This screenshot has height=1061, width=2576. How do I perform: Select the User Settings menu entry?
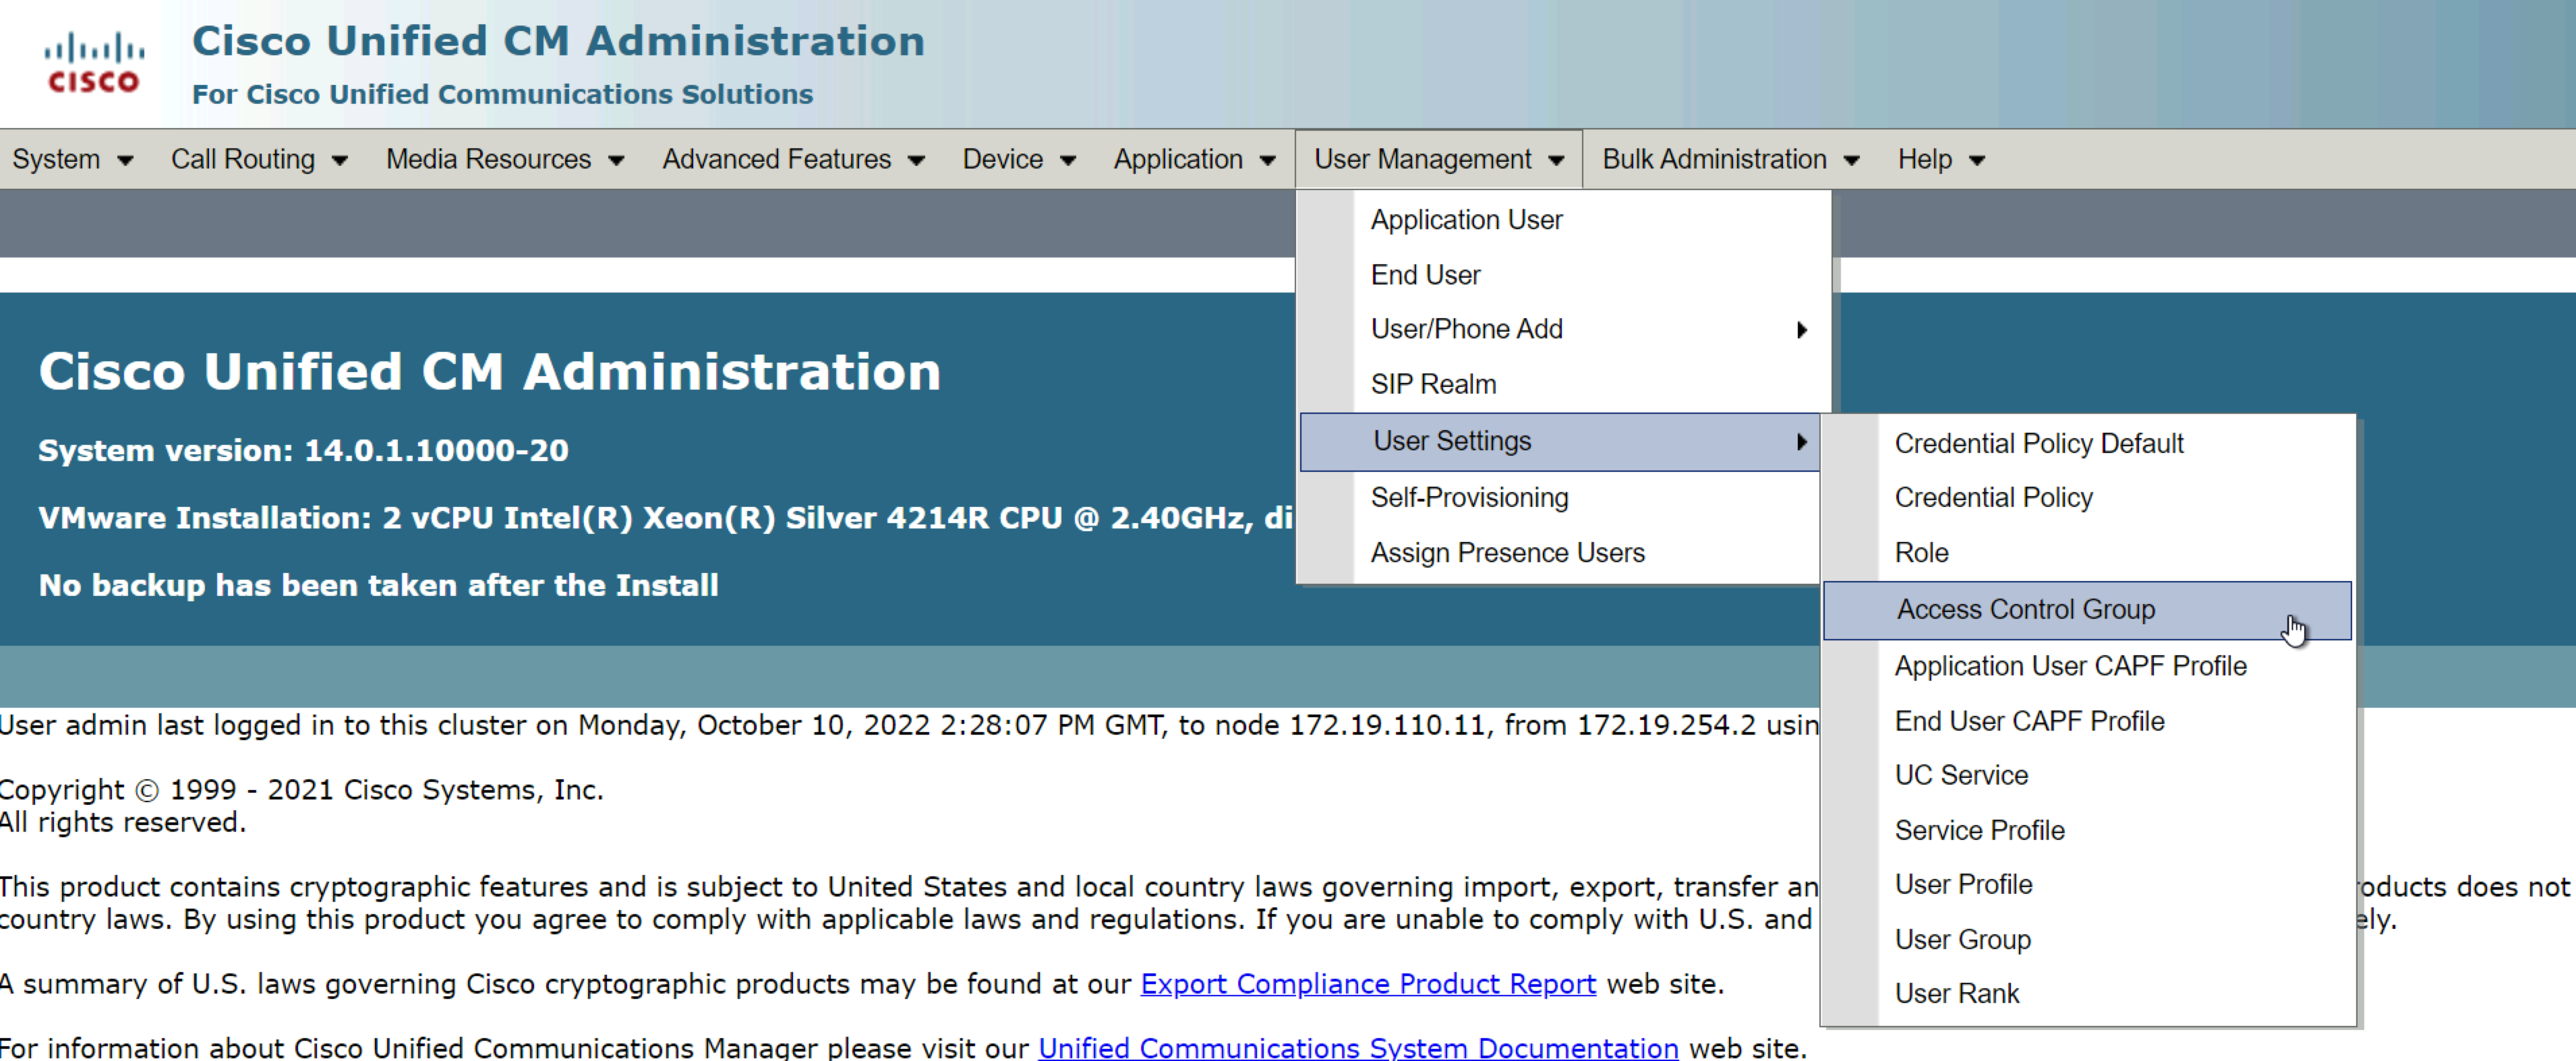1560,441
